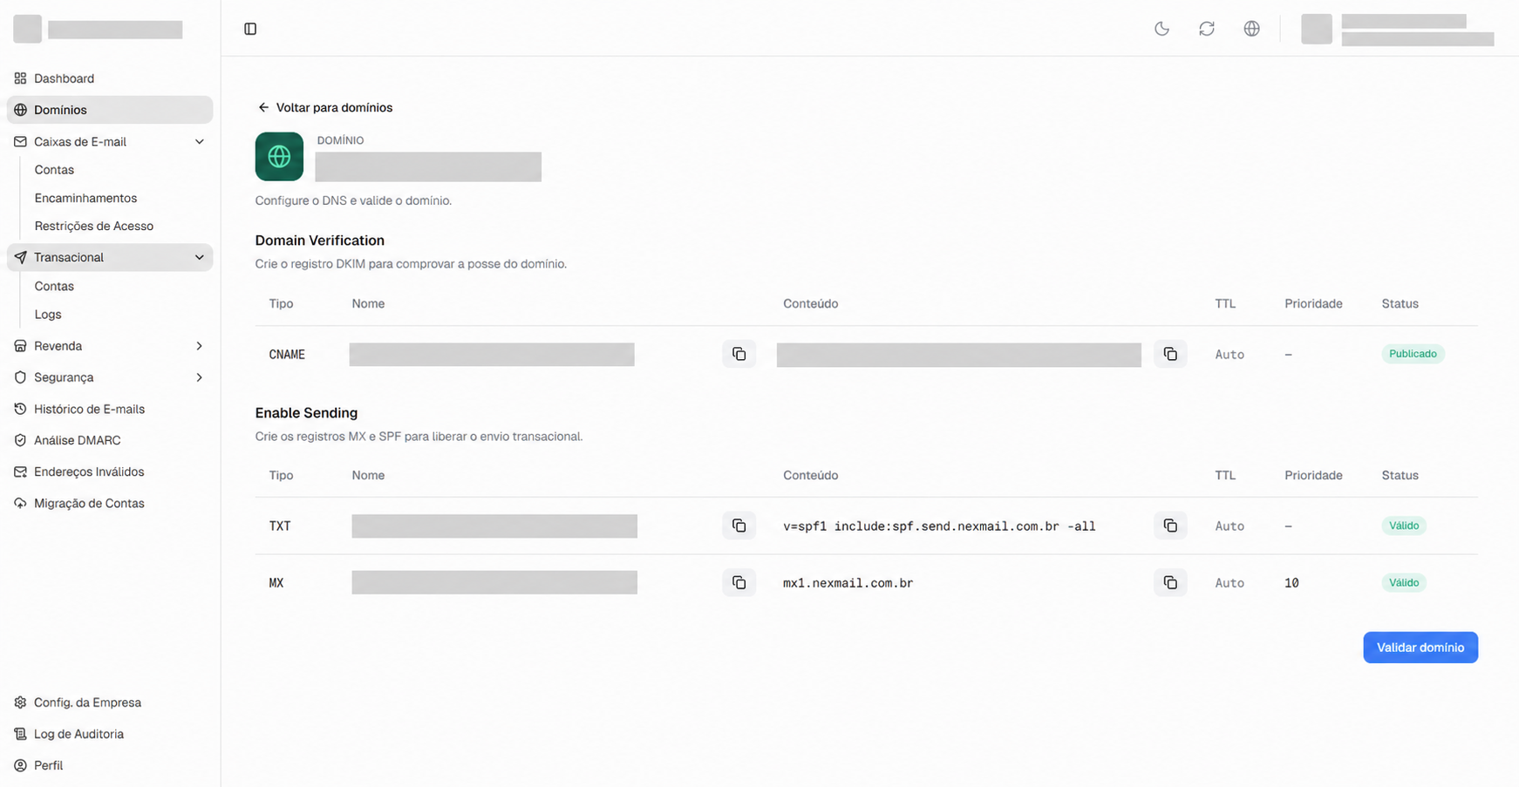This screenshot has width=1519, height=787.
Task: Click the refresh icon in top bar
Action: (x=1207, y=29)
